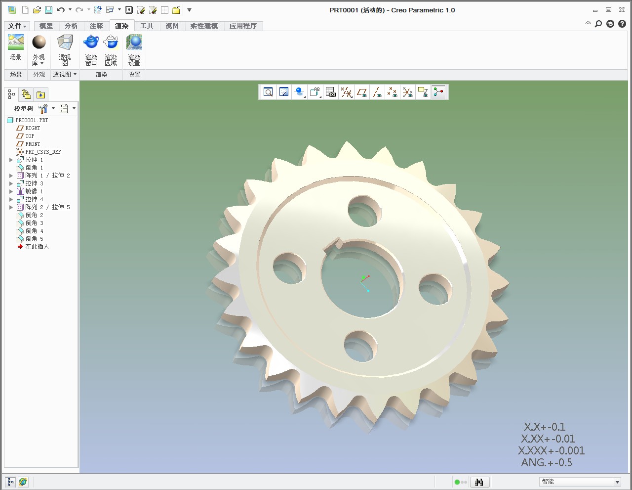
Task: Switch to the 注释 ribbon tab
Action: [96, 26]
